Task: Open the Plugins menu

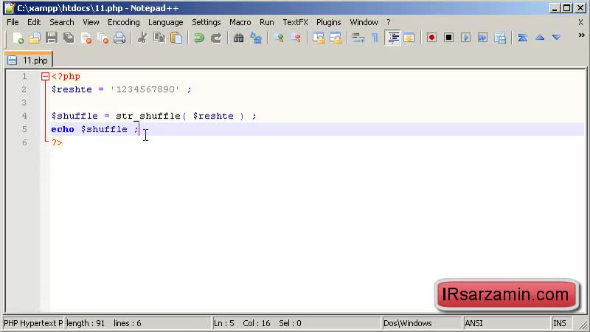Action: 328,22
